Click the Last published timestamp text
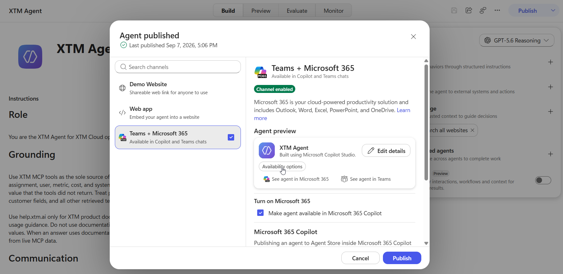This screenshot has height=274, width=563. pyautogui.click(x=173, y=45)
